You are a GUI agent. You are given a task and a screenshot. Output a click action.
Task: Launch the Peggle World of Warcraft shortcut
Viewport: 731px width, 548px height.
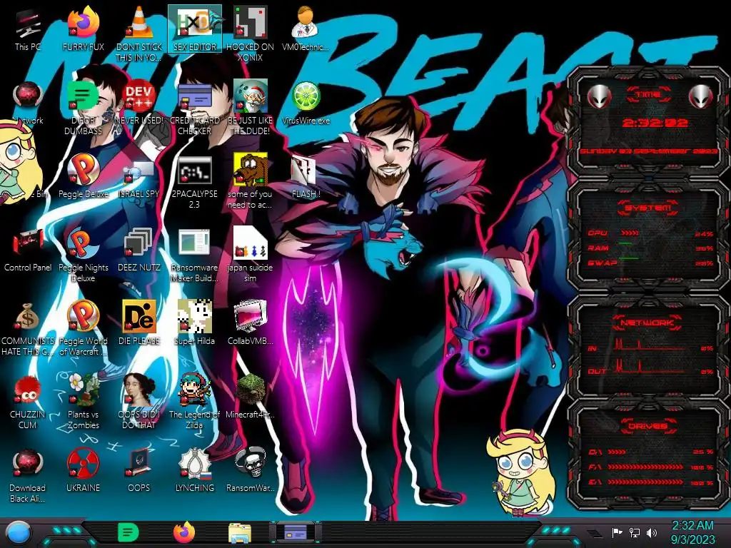click(84, 328)
